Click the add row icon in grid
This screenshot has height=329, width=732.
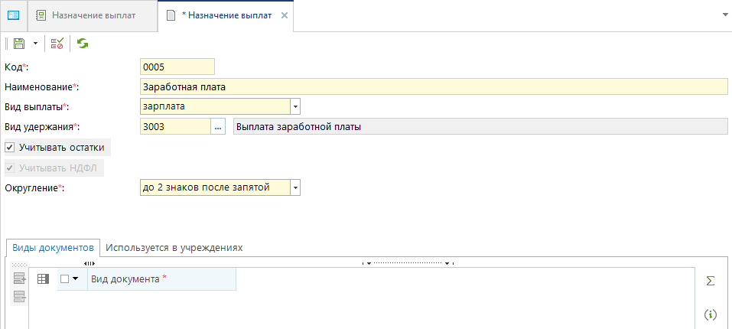(x=19, y=279)
